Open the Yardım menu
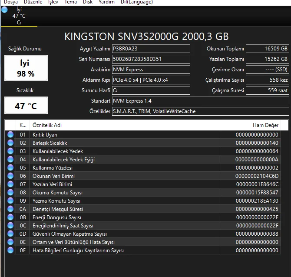291x277 pixels. tap(106, 2)
